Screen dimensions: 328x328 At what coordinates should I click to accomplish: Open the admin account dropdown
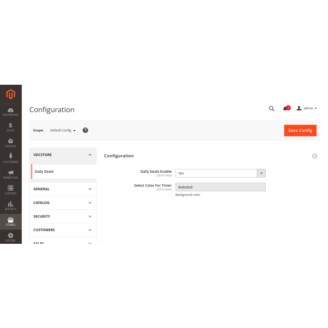tap(307, 109)
